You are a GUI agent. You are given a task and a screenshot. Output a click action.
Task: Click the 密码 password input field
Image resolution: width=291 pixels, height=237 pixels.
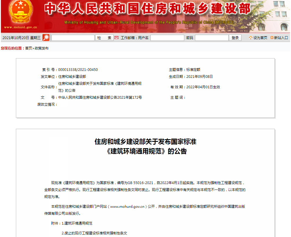(x=212, y=38)
